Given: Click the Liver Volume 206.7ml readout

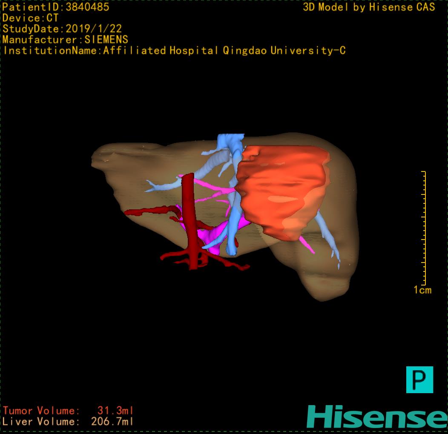Looking at the screenshot, I should point(68,422).
